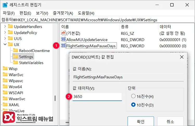Click the 0x00000000 (0) data cell
195x126 pixels.
point(173,46)
